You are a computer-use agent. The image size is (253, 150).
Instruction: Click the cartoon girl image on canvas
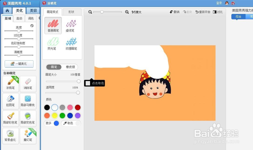155,85
